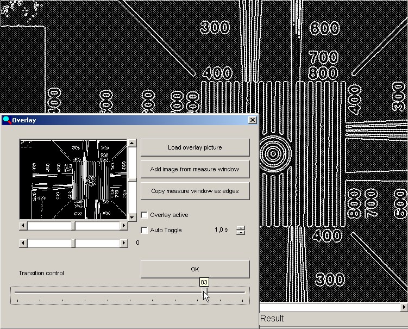Image resolution: width=408 pixels, height=329 pixels.
Task: Click the magnifier icon in Overlay title bar
Action: 7,120
